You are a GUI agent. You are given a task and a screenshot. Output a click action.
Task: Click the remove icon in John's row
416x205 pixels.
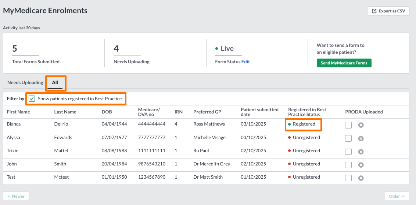tap(361, 165)
